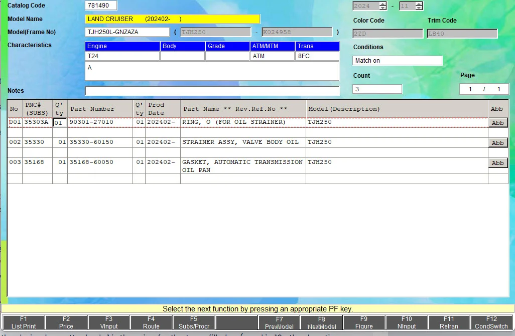
Task: Open the F4 Route function
Action: (x=151, y=322)
